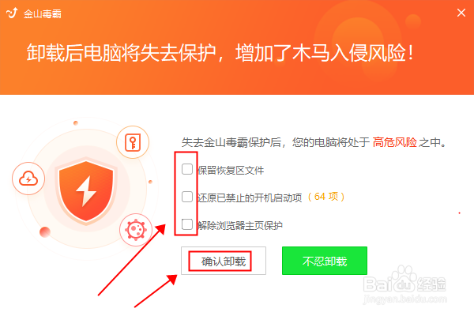
Task: Close the uninstall dialog with X
Action: point(461,13)
